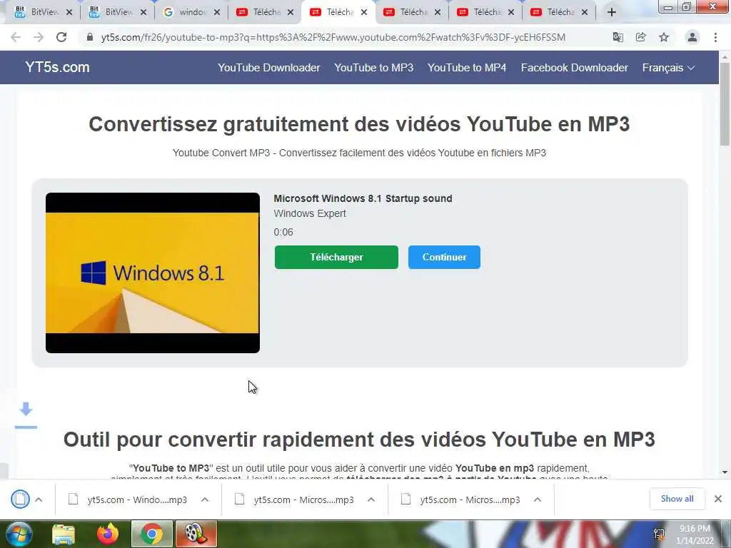
Task: Open Chrome three-dot menu
Action: coord(715,37)
